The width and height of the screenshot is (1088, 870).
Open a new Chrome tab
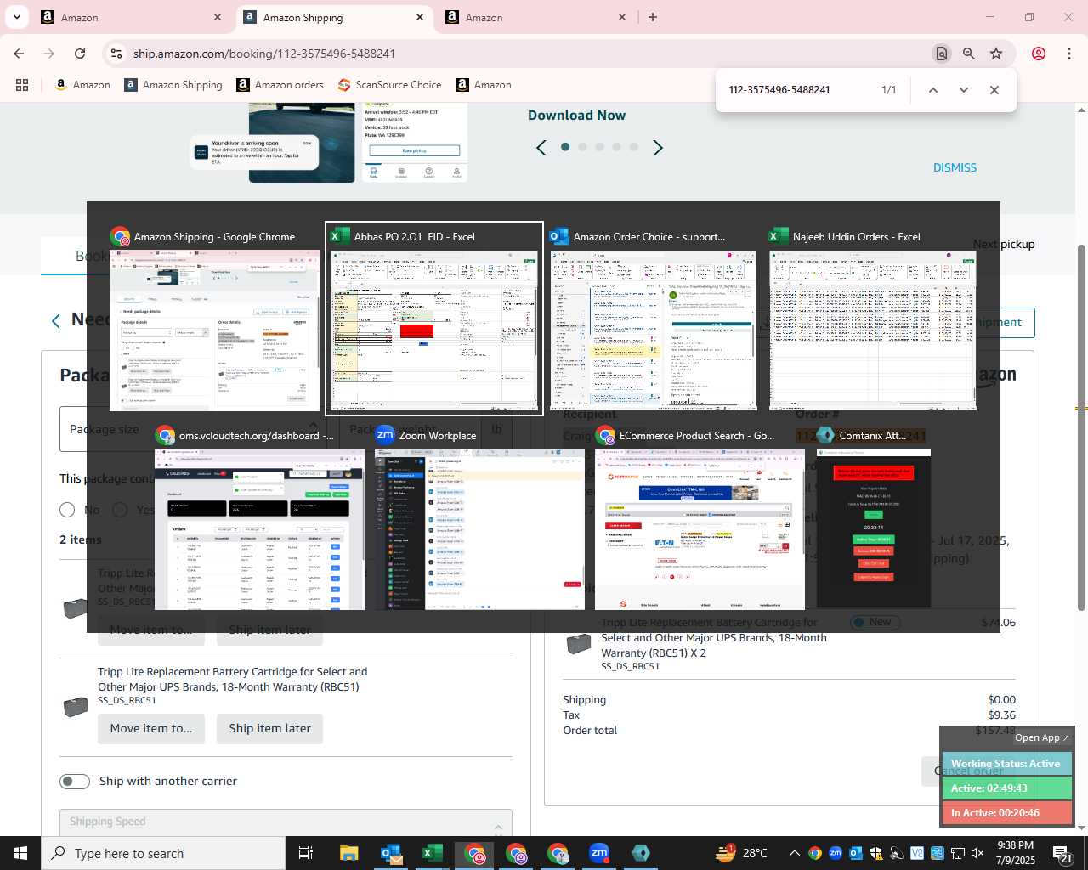click(653, 17)
